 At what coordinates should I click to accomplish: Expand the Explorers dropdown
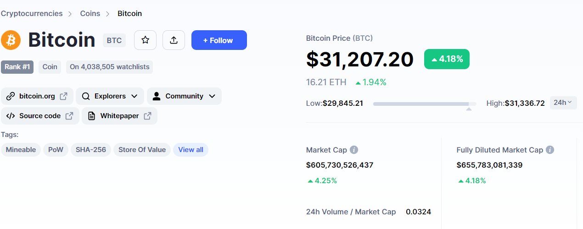tap(110, 96)
